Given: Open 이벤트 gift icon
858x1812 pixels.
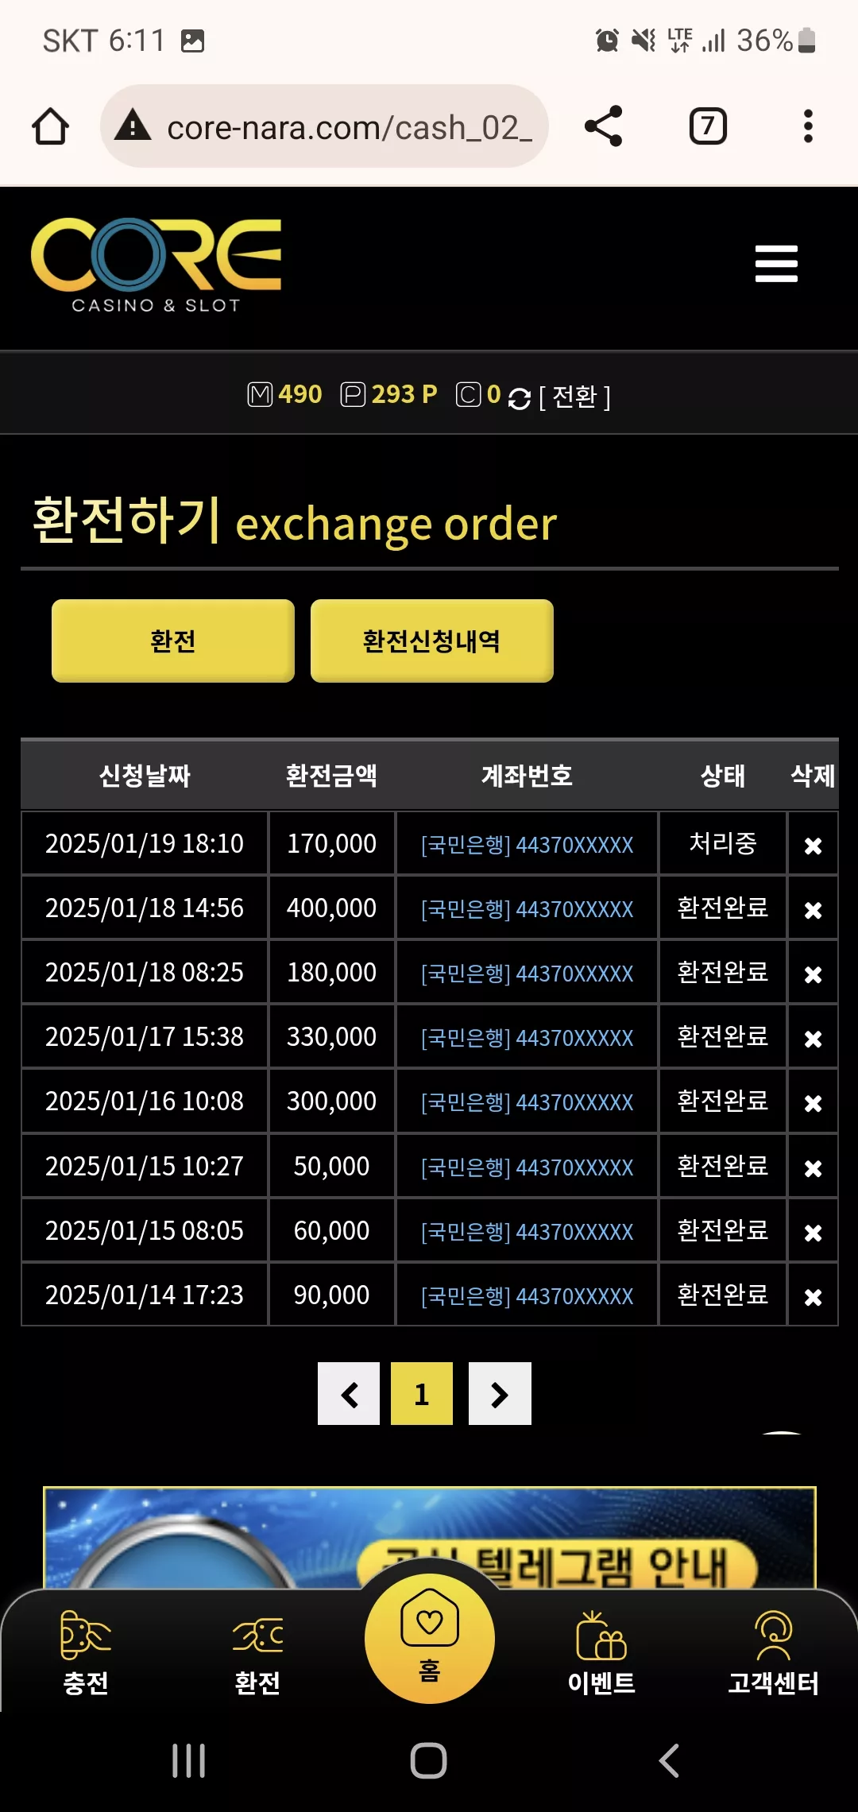Looking at the screenshot, I should point(601,1653).
